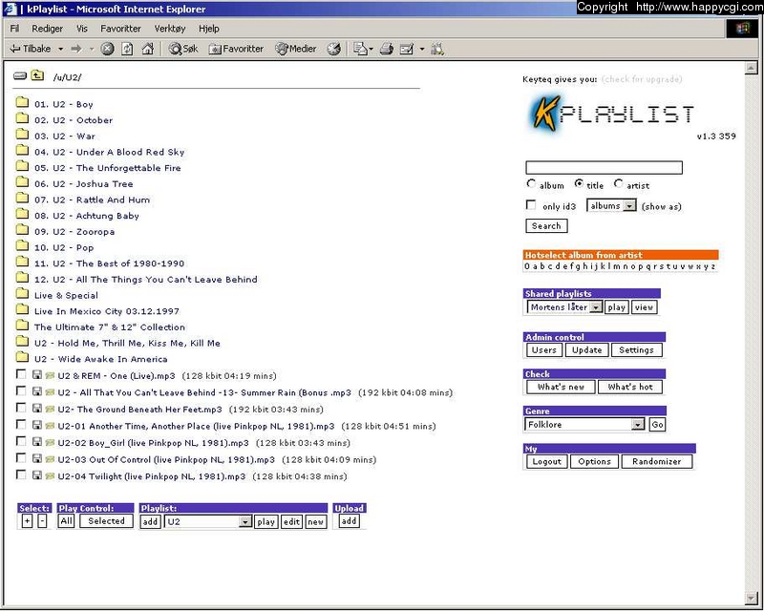Open the albums show-as dropdown
The width and height of the screenshot is (764, 611).
coord(611,205)
